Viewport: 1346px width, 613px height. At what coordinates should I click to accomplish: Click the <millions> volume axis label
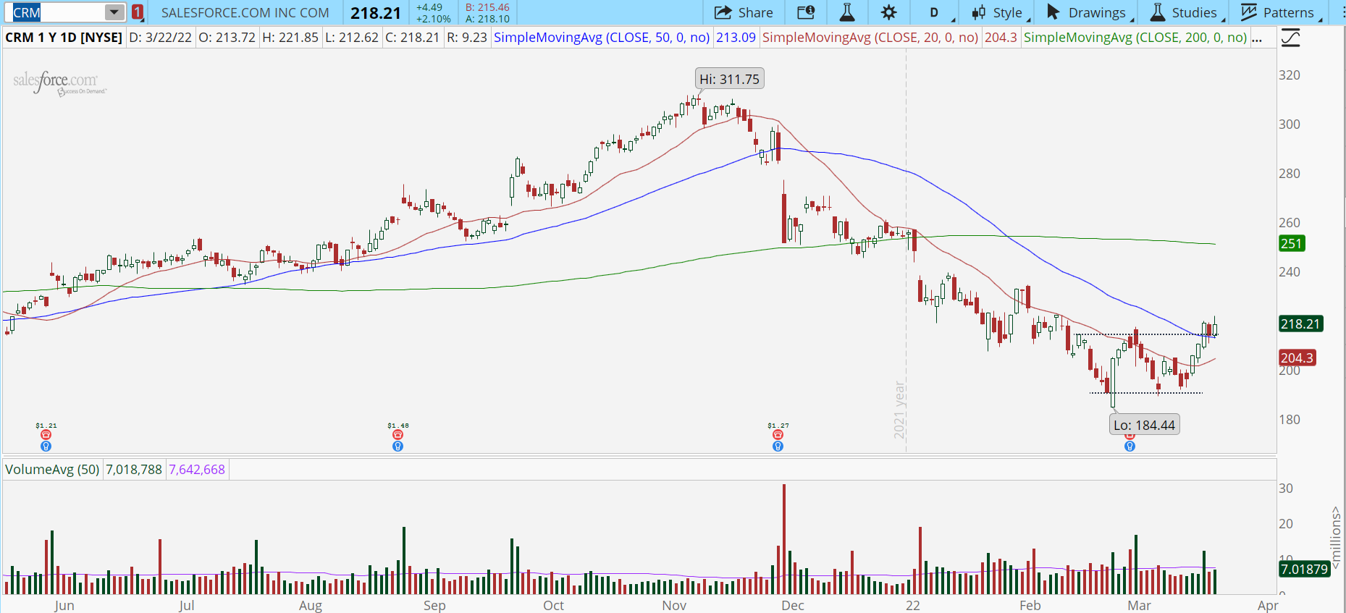click(1337, 537)
